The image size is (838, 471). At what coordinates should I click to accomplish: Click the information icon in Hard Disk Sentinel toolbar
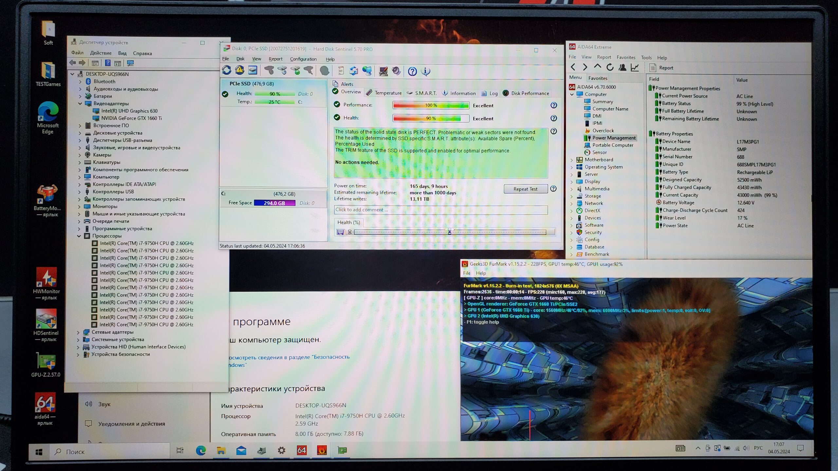tap(426, 71)
